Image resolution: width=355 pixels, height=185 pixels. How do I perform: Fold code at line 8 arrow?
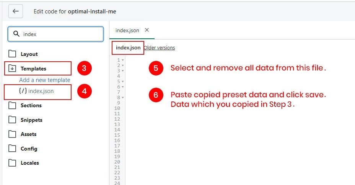tap(122, 98)
